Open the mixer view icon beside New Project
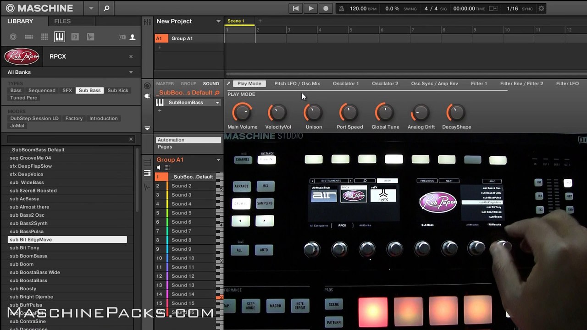The width and height of the screenshot is (587, 330). (x=147, y=22)
